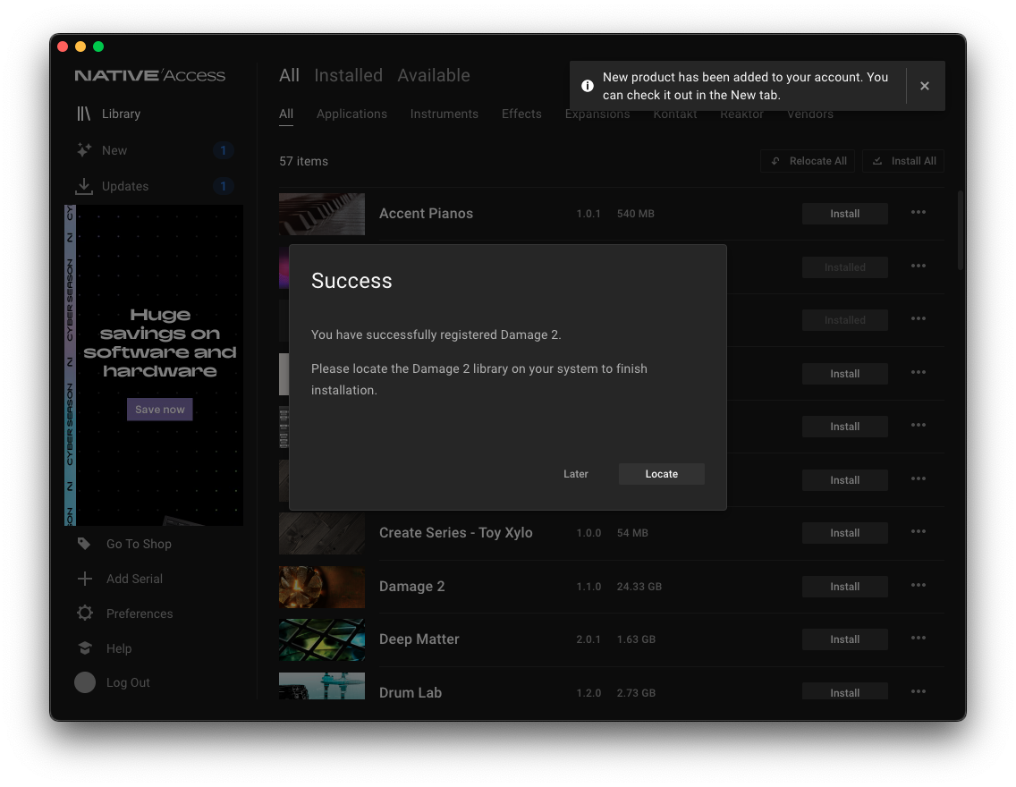This screenshot has height=787, width=1016.
Task: Click Locate in the Success dialog
Action: click(662, 474)
